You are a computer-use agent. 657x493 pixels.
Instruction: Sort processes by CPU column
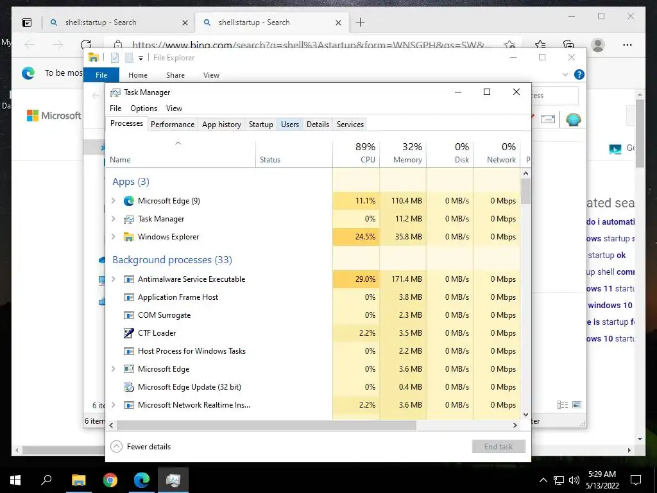tap(356, 153)
